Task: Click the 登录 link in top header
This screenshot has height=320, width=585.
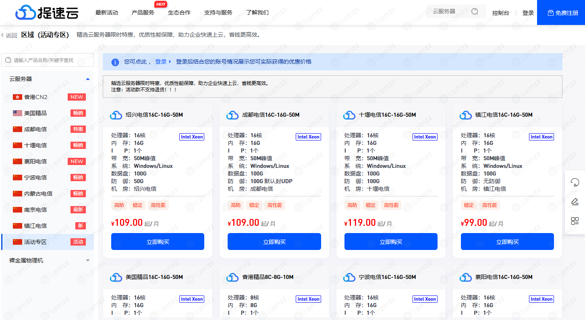Action: [528, 13]
